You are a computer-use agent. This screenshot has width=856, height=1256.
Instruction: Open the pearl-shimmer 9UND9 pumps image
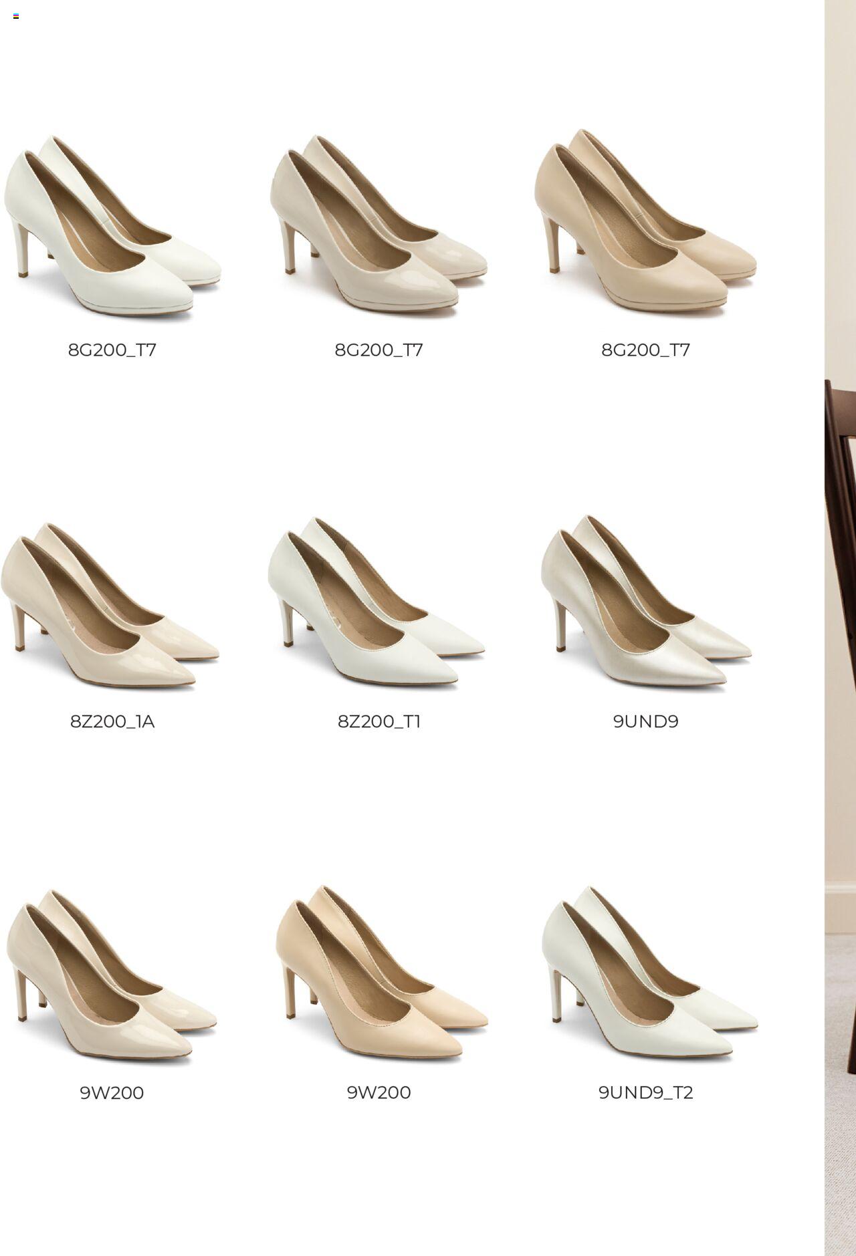(x=647, y=602)
